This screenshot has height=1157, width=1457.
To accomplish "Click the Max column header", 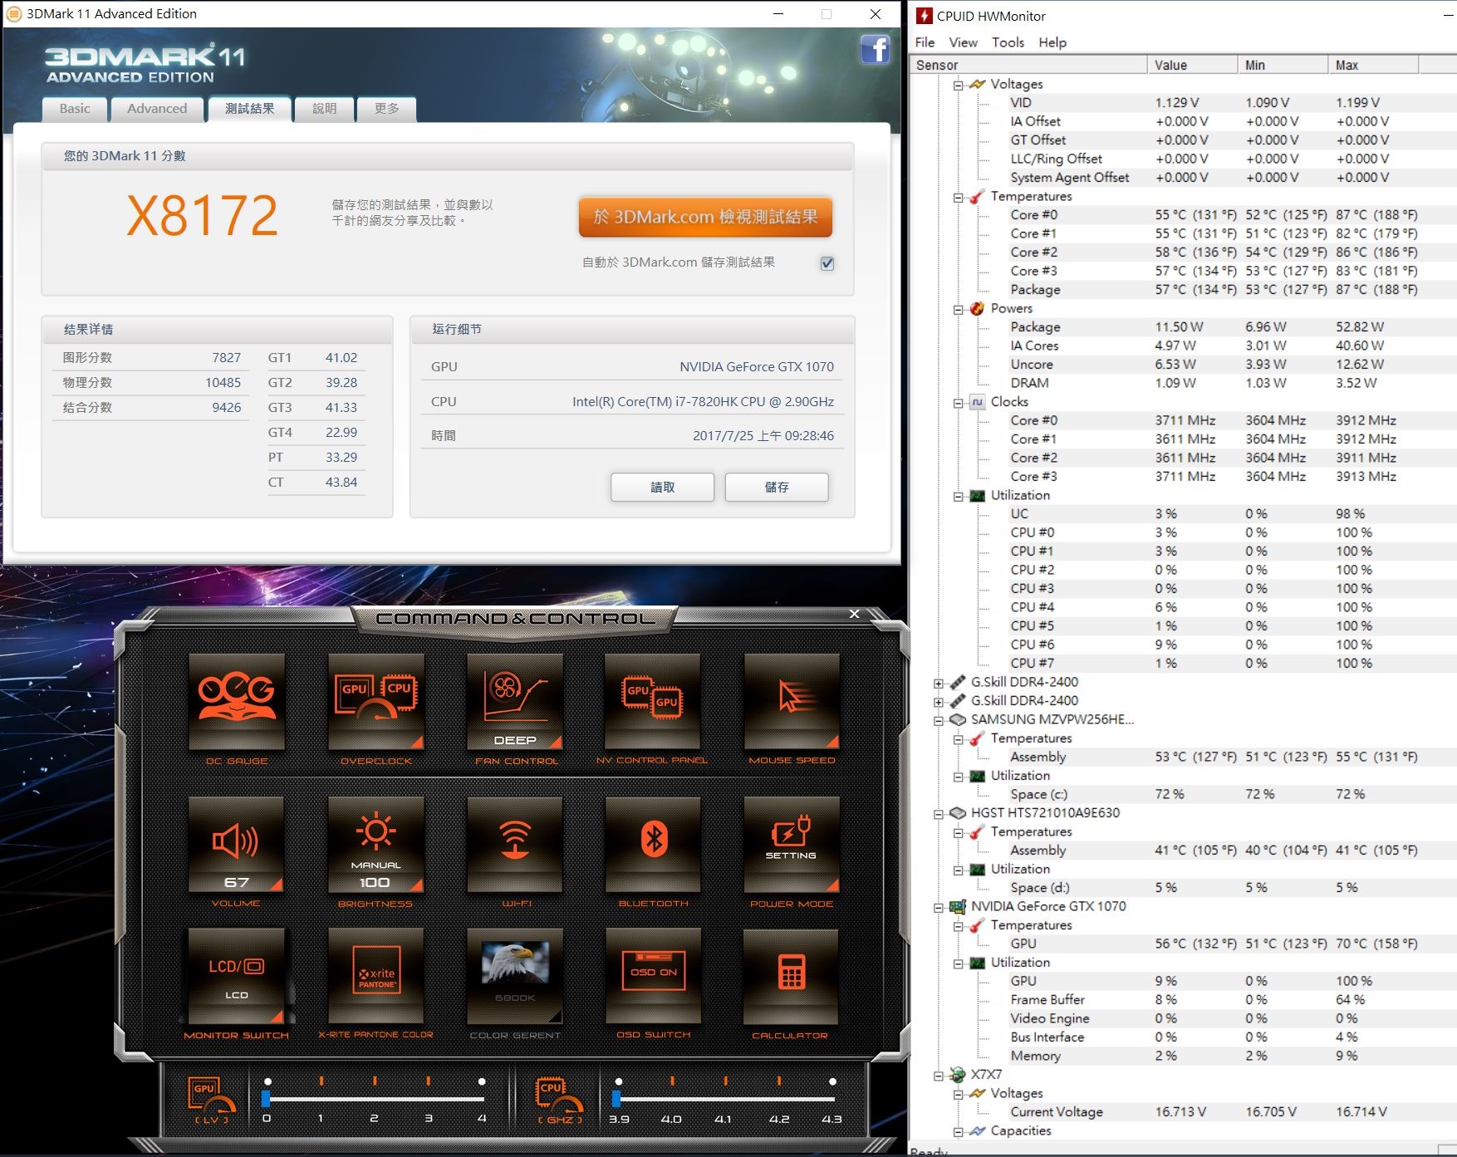I will [1373, 65].
